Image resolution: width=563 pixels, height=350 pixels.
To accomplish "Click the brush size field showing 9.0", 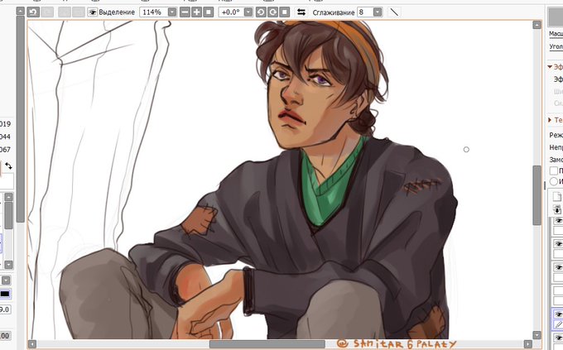I will click(5, 309).
